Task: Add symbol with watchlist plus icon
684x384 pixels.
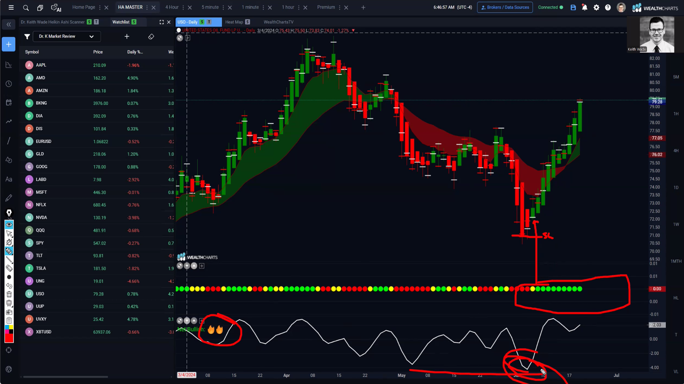Action: click(x=127, y=37)
